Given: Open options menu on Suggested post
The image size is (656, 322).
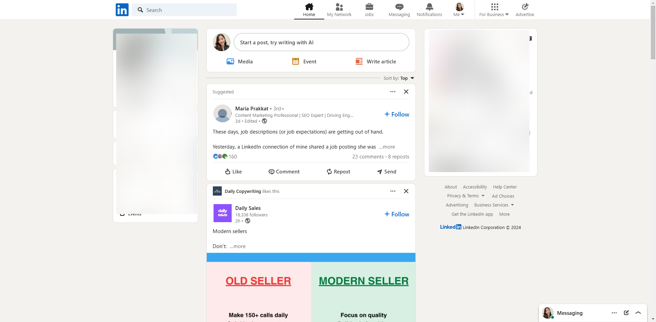Looking at the screenshot, I should (393, 92).
